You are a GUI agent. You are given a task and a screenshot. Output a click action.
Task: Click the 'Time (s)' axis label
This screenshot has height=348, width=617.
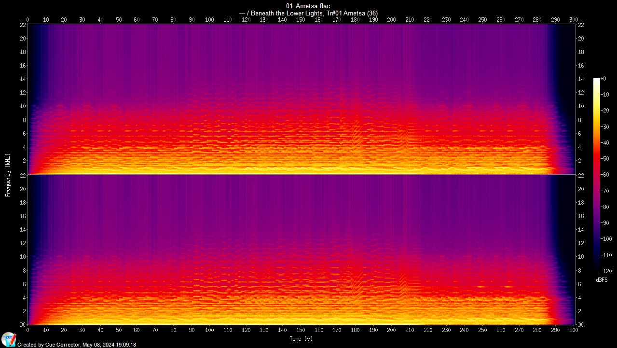[302, 339]
